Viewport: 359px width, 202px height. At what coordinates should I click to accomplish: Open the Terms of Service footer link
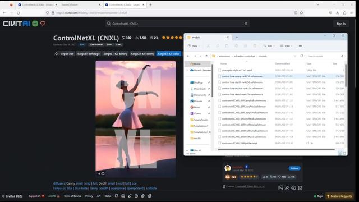tap(72, 196)
